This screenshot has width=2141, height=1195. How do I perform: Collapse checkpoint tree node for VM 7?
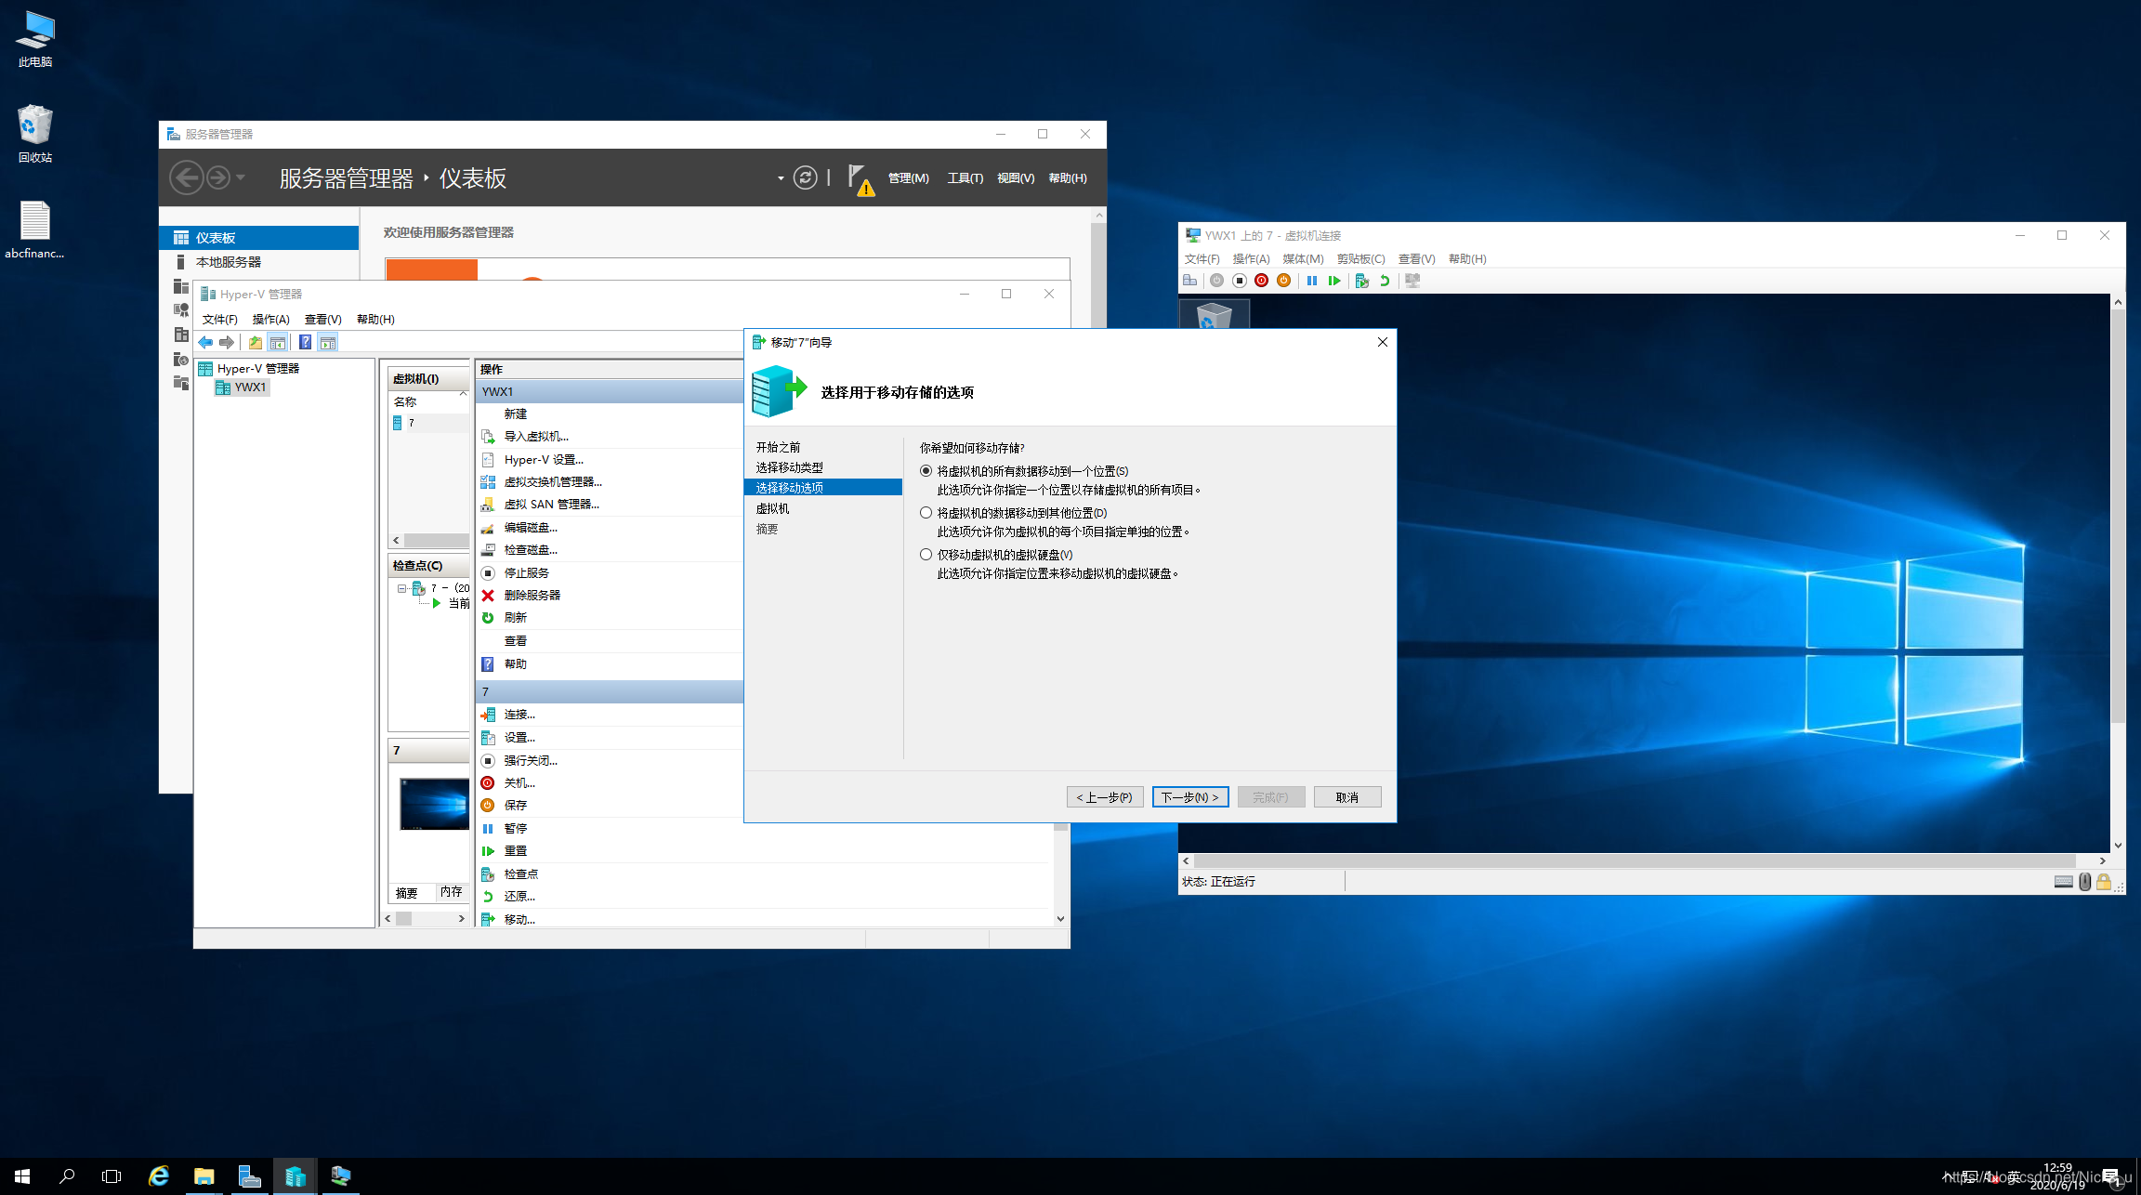tap(401, 588)
